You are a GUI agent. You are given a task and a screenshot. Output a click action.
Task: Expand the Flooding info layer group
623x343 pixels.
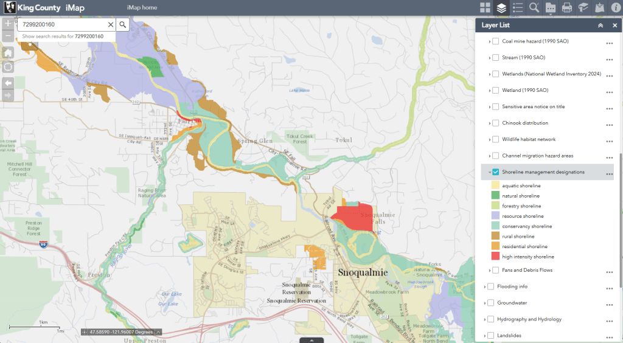click(485, 286)
